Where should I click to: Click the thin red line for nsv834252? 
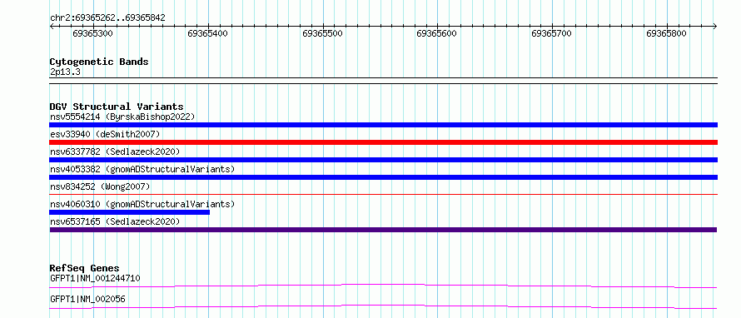pos(383,194)
